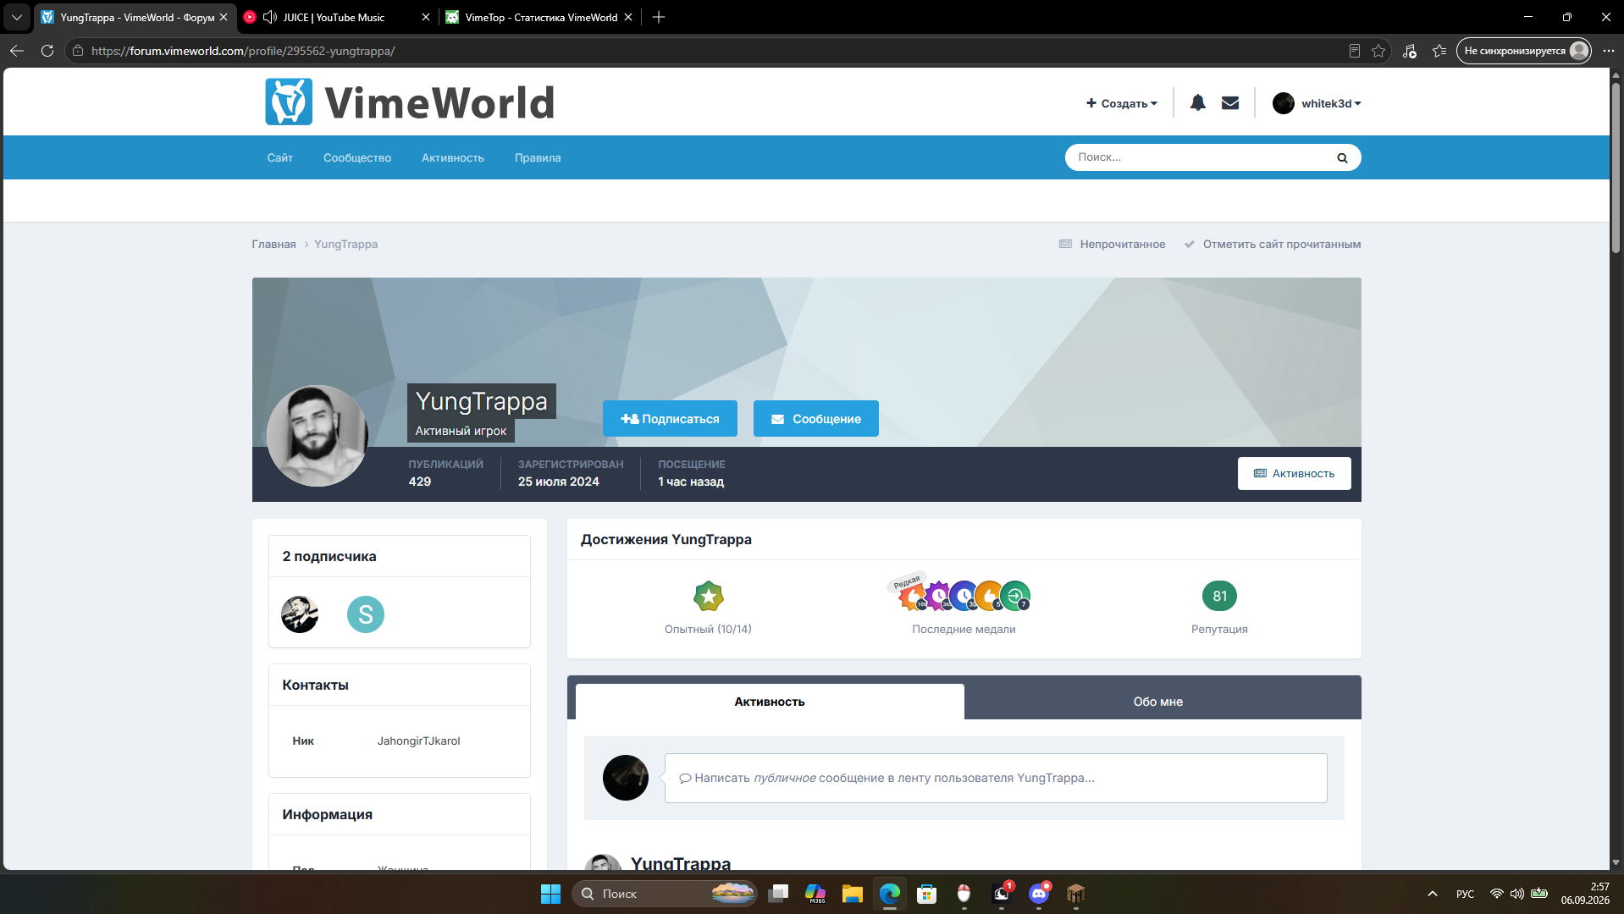Open the Непрочитанное link
This screenshot has height=914, width=1624.
tap(1113, 244)
